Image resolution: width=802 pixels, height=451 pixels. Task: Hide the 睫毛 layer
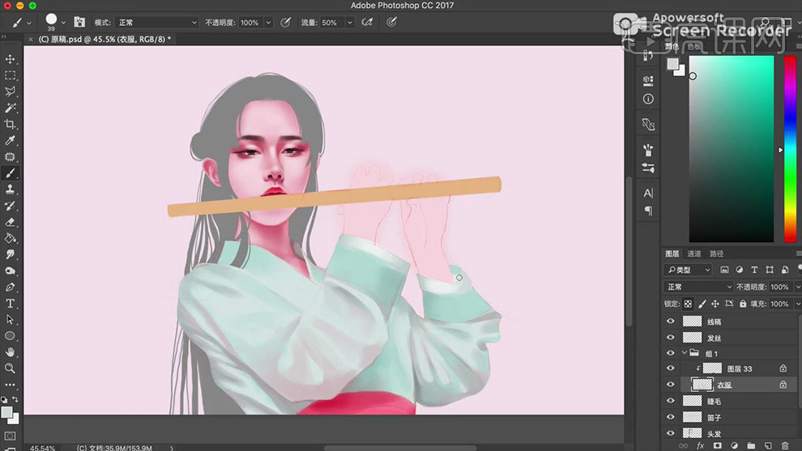click(671, 401)
